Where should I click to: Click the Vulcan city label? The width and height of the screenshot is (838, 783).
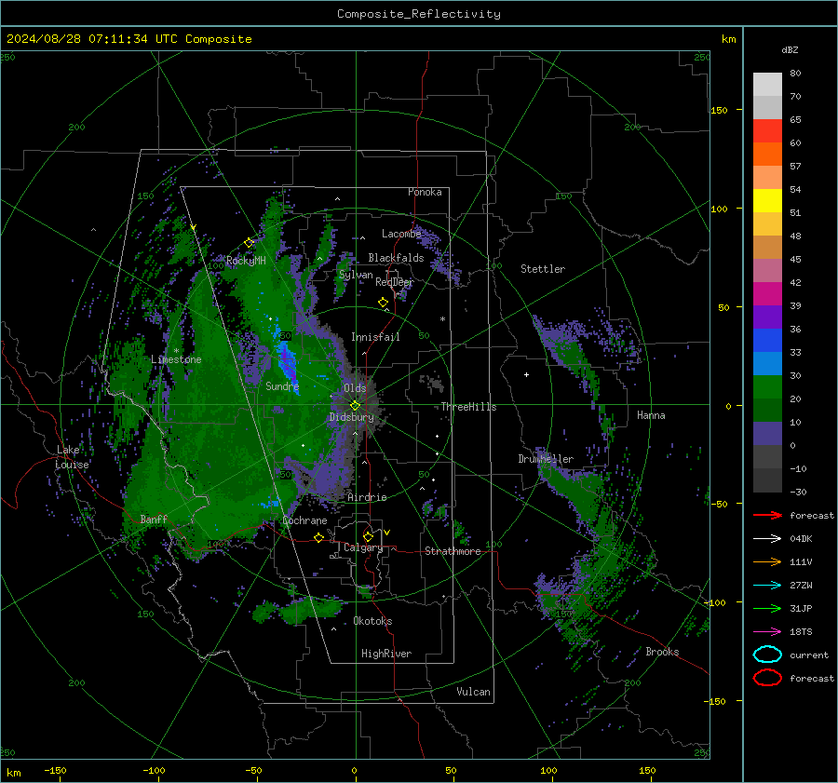click(x=474, y=692)
